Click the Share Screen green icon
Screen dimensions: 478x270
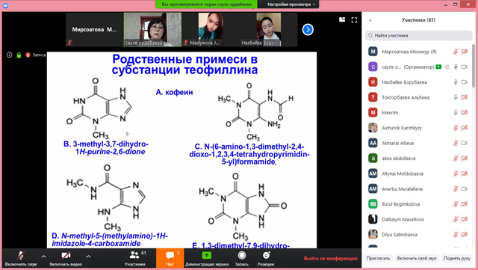pyautogui.click(x=207, y=255)
